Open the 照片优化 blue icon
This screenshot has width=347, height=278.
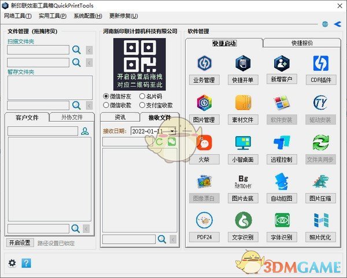pyautogui.click(x=320, y=220)
